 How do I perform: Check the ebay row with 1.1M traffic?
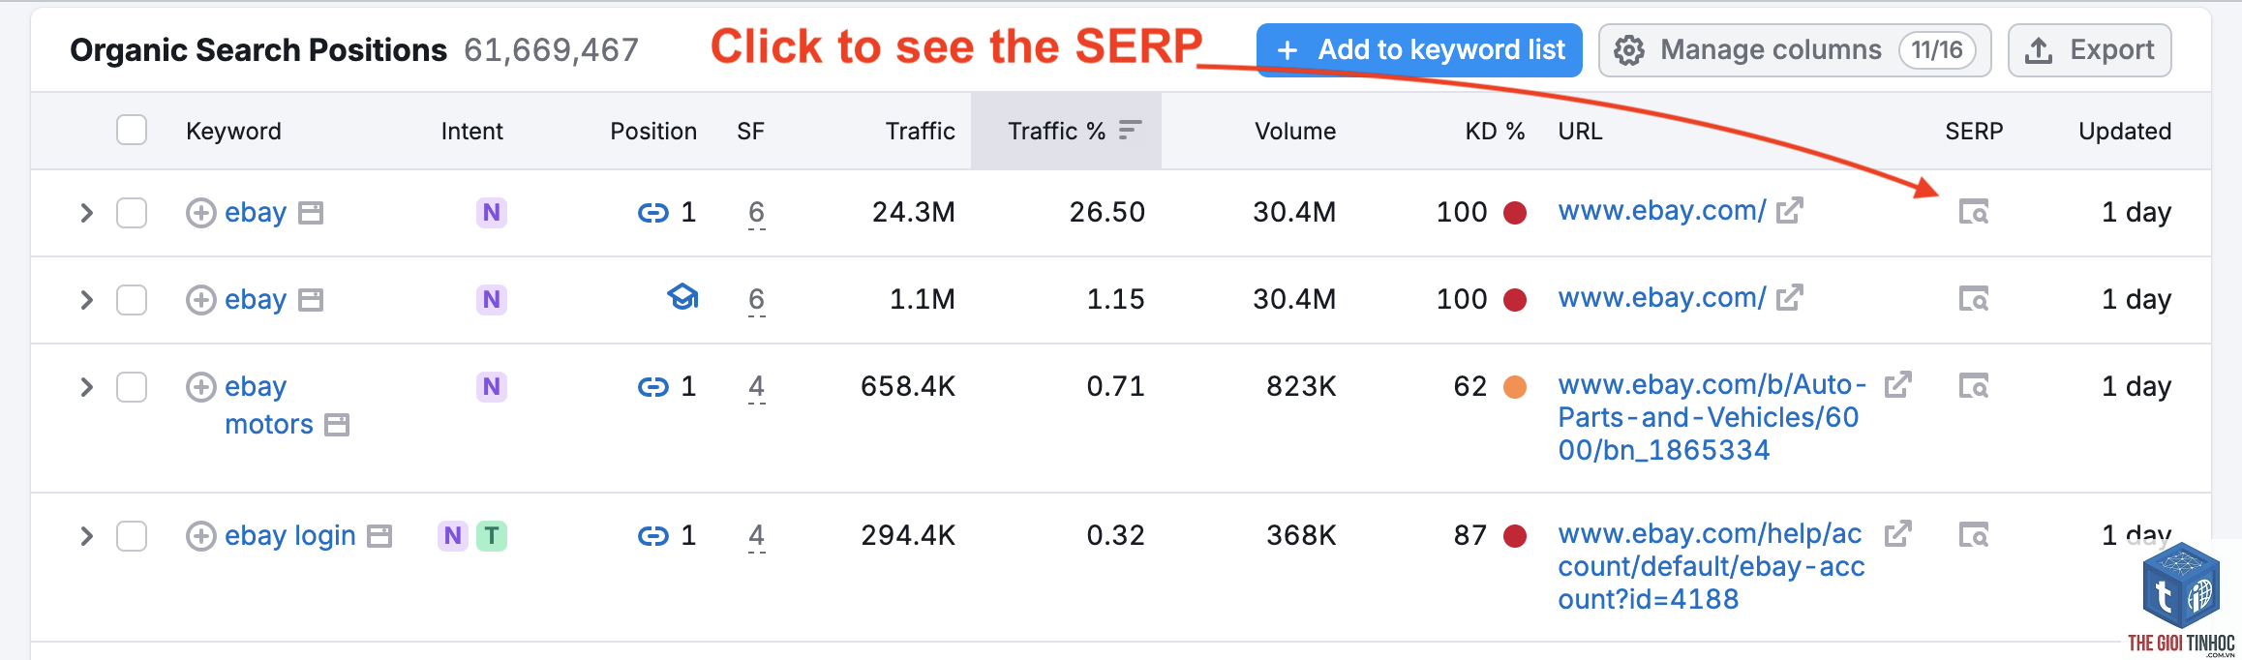132,300
